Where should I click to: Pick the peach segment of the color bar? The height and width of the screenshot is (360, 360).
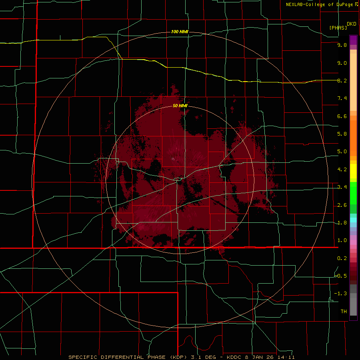click(x=353, y=82)
